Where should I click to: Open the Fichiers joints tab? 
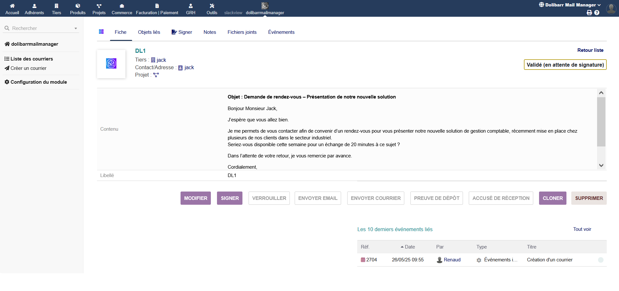(242, 32)
